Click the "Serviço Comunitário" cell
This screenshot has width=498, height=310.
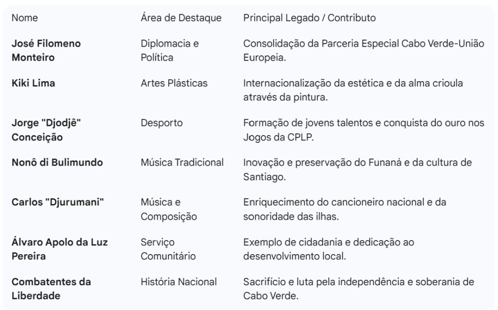click(168, 249)
